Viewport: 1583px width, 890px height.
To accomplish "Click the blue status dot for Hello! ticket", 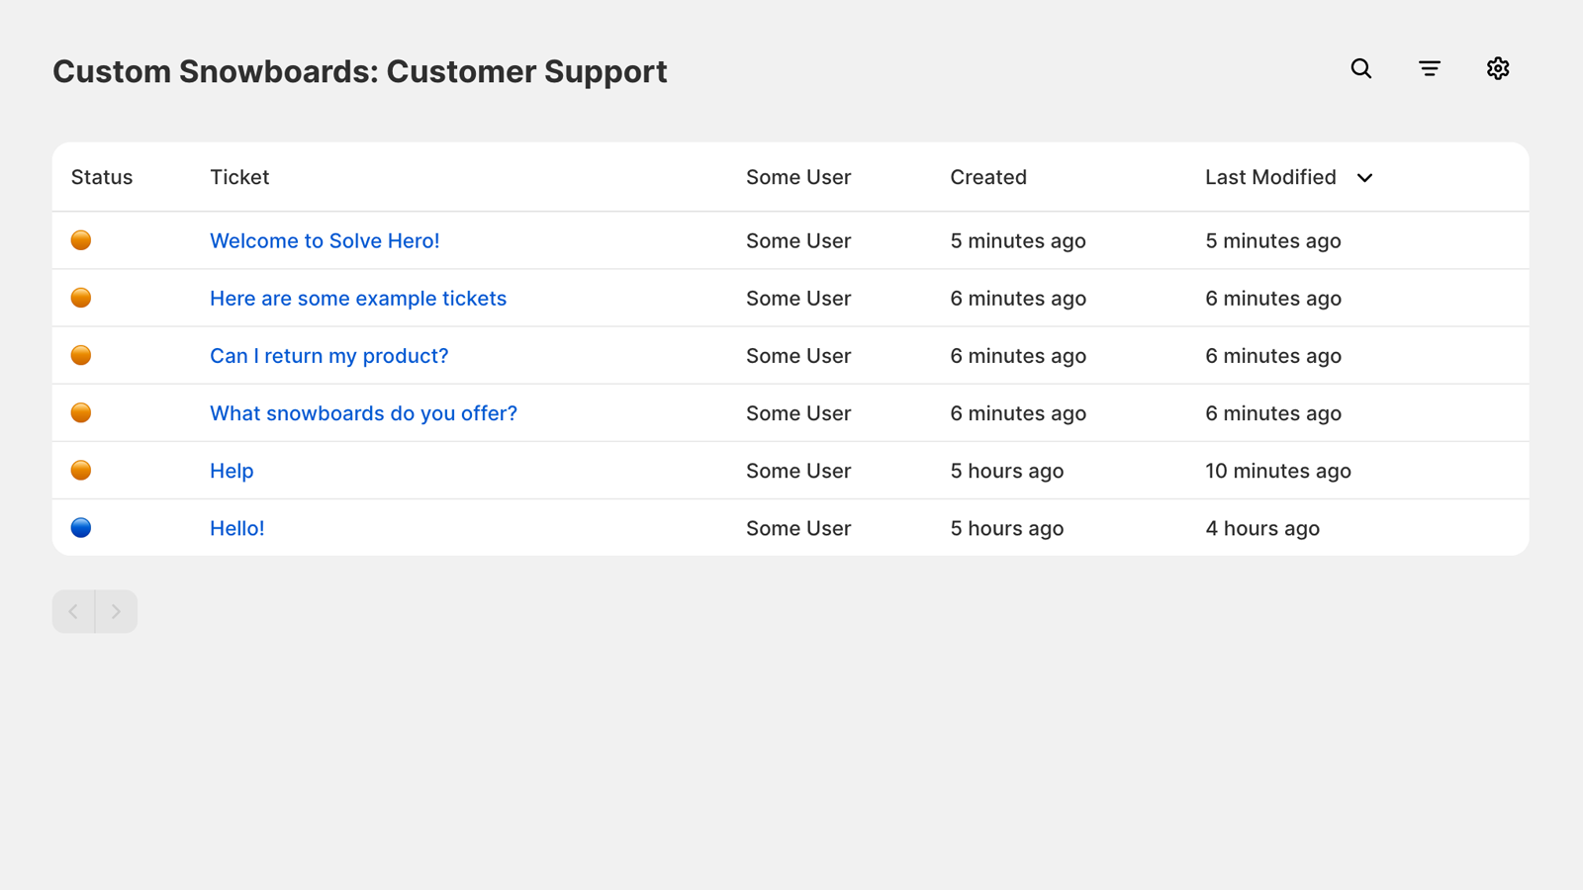I will [x=81, y=528].
